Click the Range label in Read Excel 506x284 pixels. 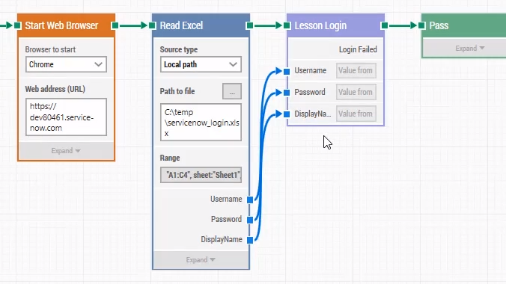tap(170, 158)
